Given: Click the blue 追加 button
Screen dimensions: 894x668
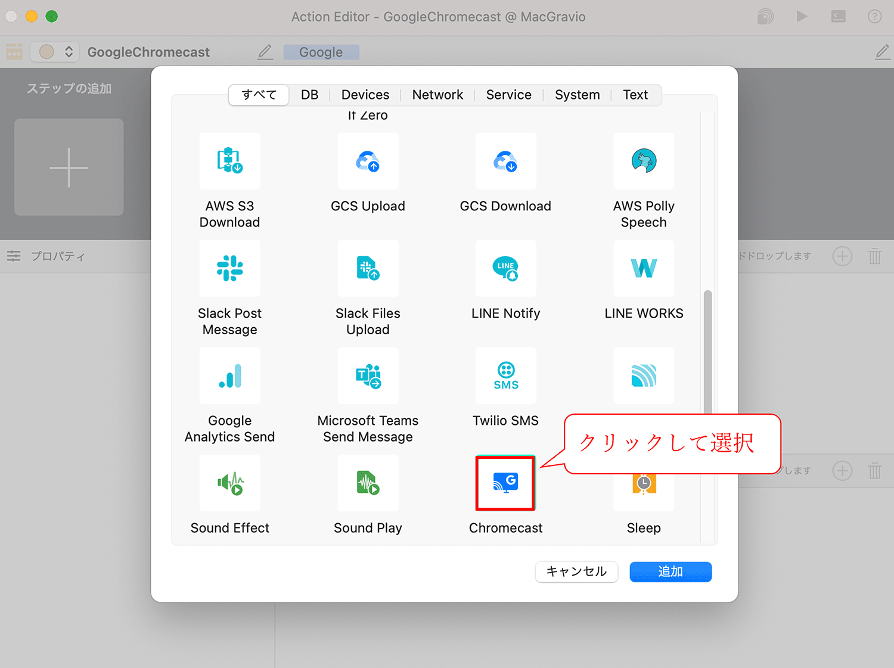Looking at the screenshot, I should click(x=670, y=571).
